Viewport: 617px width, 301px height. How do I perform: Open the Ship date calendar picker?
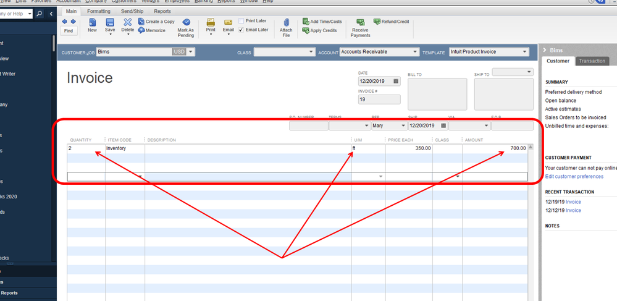[443, 125]
